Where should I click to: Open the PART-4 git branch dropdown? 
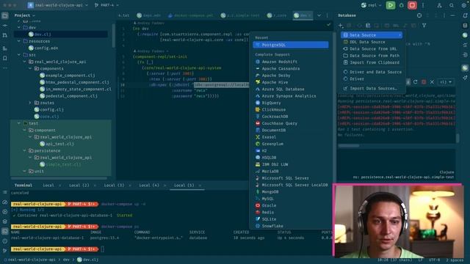pos(106,5)
